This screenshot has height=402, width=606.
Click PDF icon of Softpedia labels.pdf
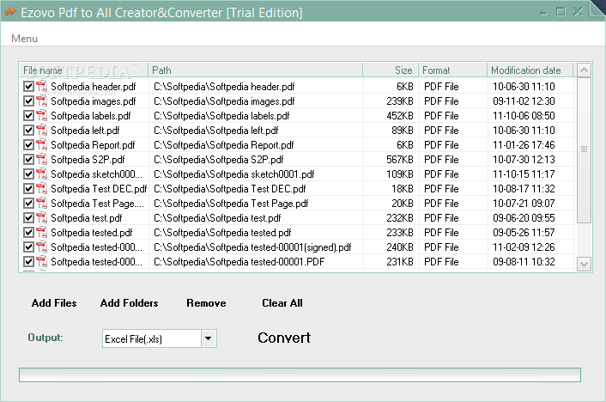[41, 116]
